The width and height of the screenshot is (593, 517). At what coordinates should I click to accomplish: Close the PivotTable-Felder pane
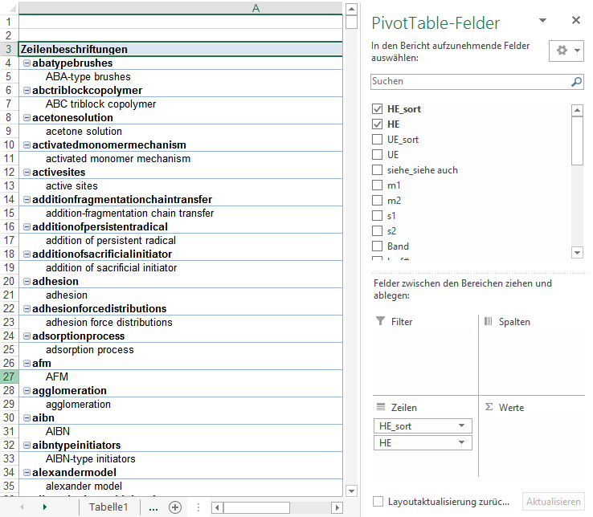tap(575, 21)
